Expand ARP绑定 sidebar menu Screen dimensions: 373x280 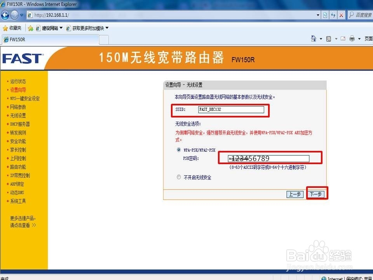click(x=17, y=184)
